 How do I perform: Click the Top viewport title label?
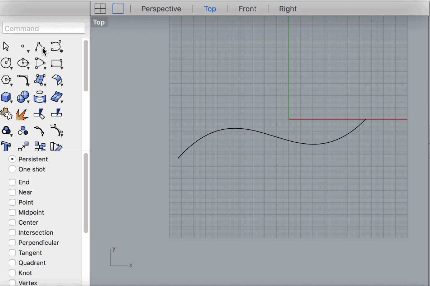point(99,22)
